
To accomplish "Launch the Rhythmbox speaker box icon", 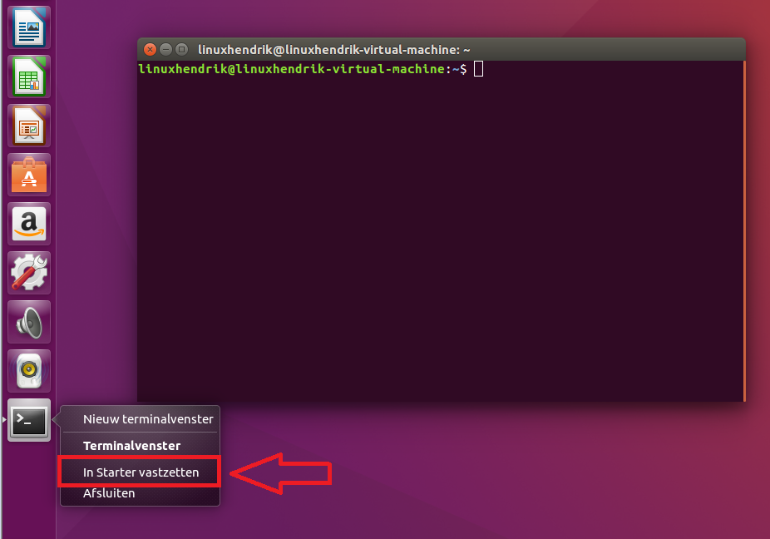I will [x=29, y=372].
